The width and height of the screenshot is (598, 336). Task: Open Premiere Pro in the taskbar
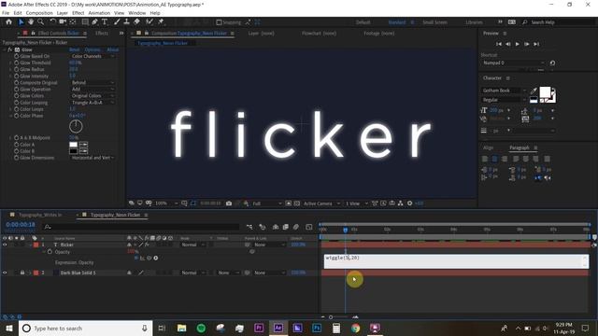pyautogui.click(x=259, y=328)
